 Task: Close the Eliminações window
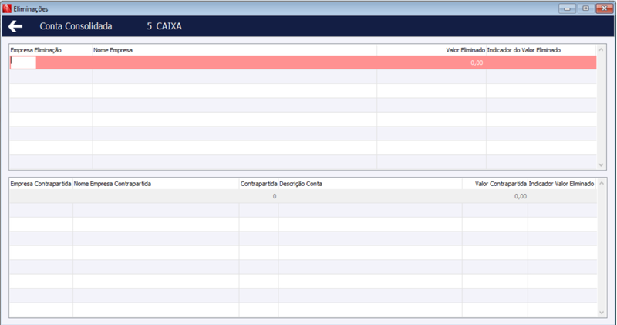point(605,8)
